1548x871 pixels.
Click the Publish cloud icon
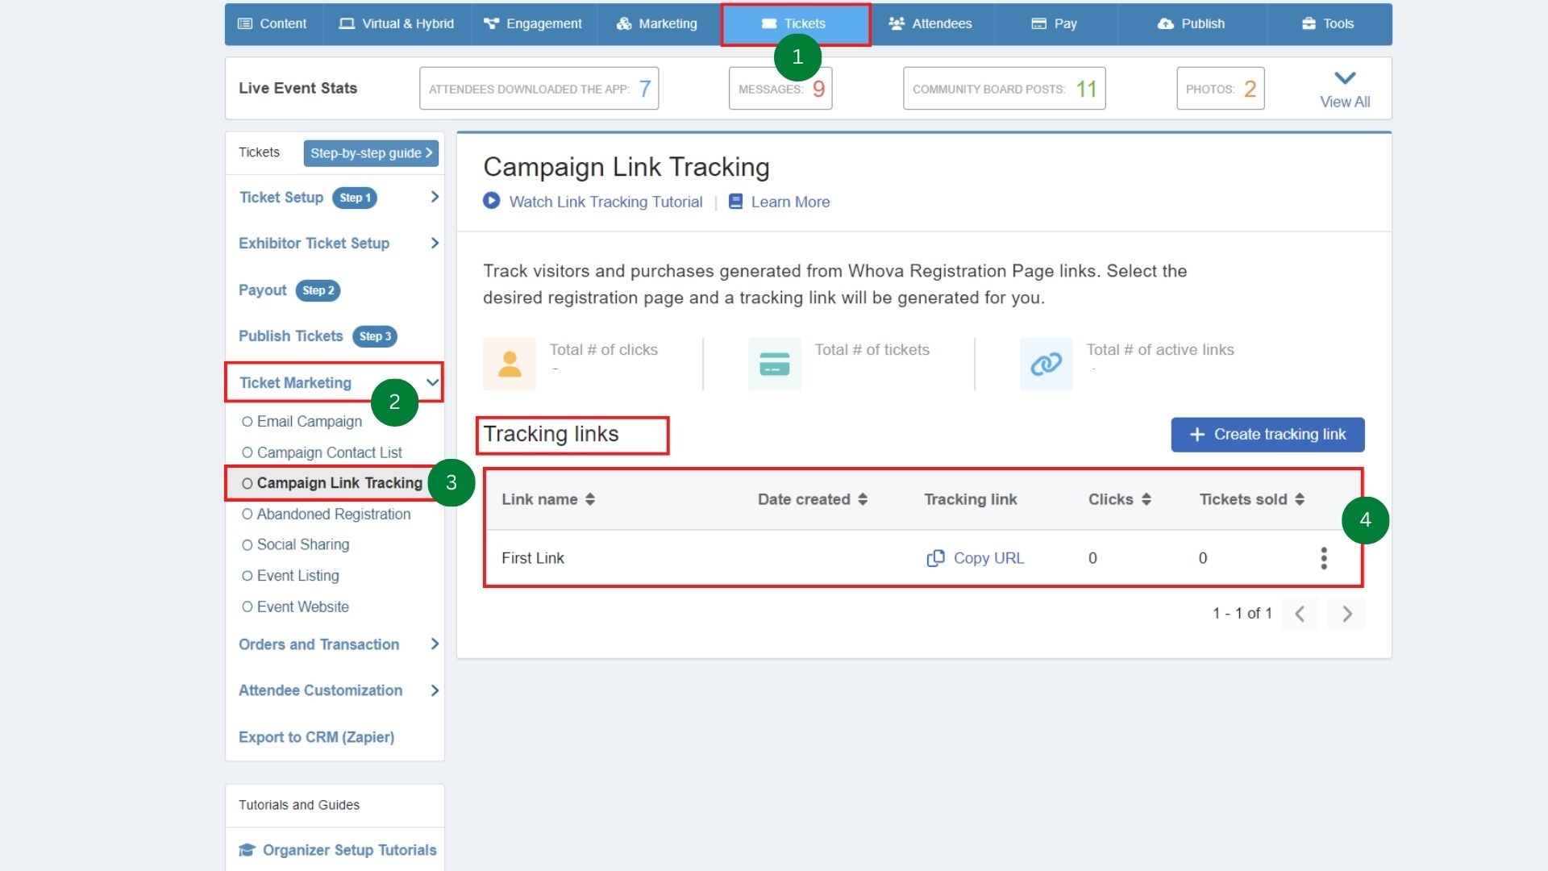tap(1166, 23)
